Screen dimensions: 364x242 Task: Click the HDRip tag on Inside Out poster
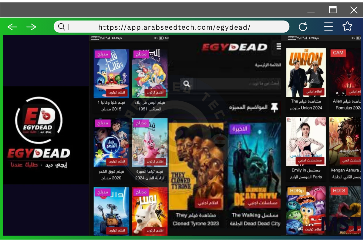click(296, 191)
